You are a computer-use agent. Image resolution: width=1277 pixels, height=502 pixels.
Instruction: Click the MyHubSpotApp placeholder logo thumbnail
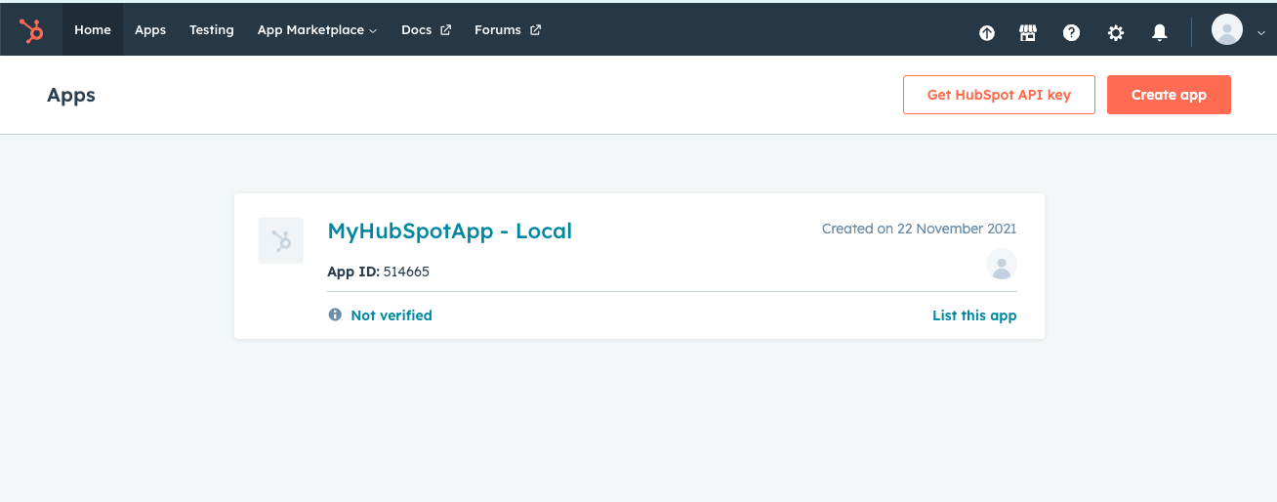(280, 240)
